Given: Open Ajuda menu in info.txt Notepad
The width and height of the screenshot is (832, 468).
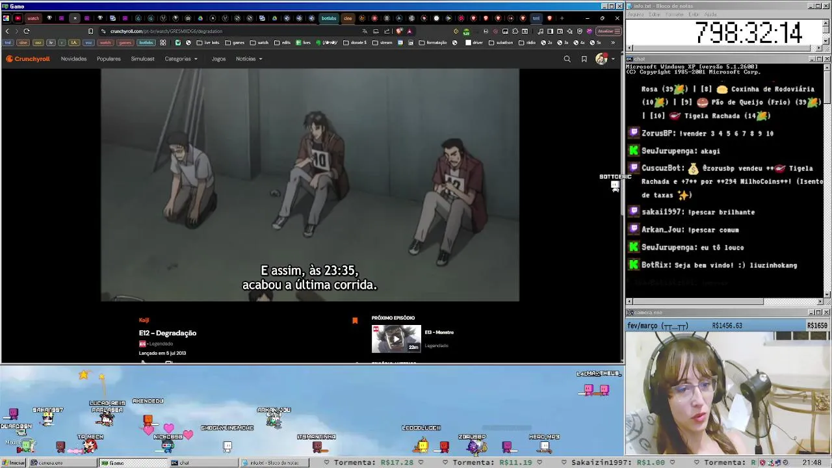Looking at the screenshot, I should click(x=710, y=14).
